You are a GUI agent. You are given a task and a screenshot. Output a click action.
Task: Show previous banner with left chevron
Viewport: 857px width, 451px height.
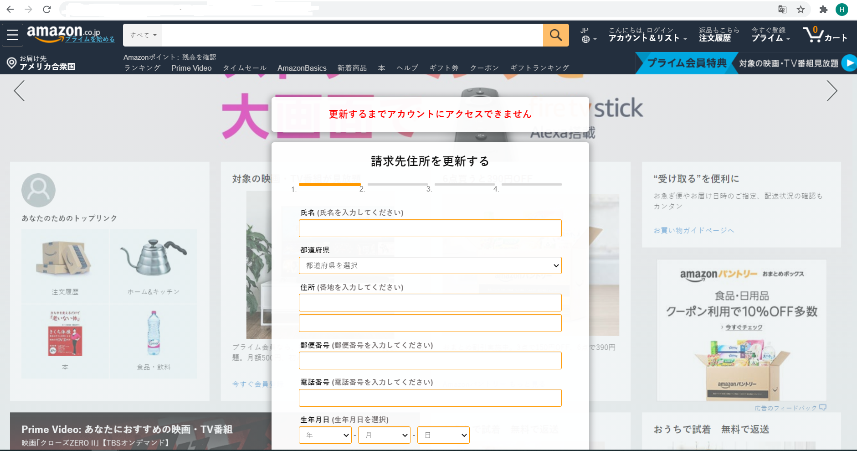click(19, 91)
